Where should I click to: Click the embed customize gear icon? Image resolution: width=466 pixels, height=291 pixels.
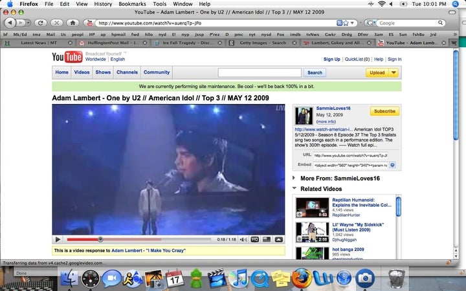392,165
